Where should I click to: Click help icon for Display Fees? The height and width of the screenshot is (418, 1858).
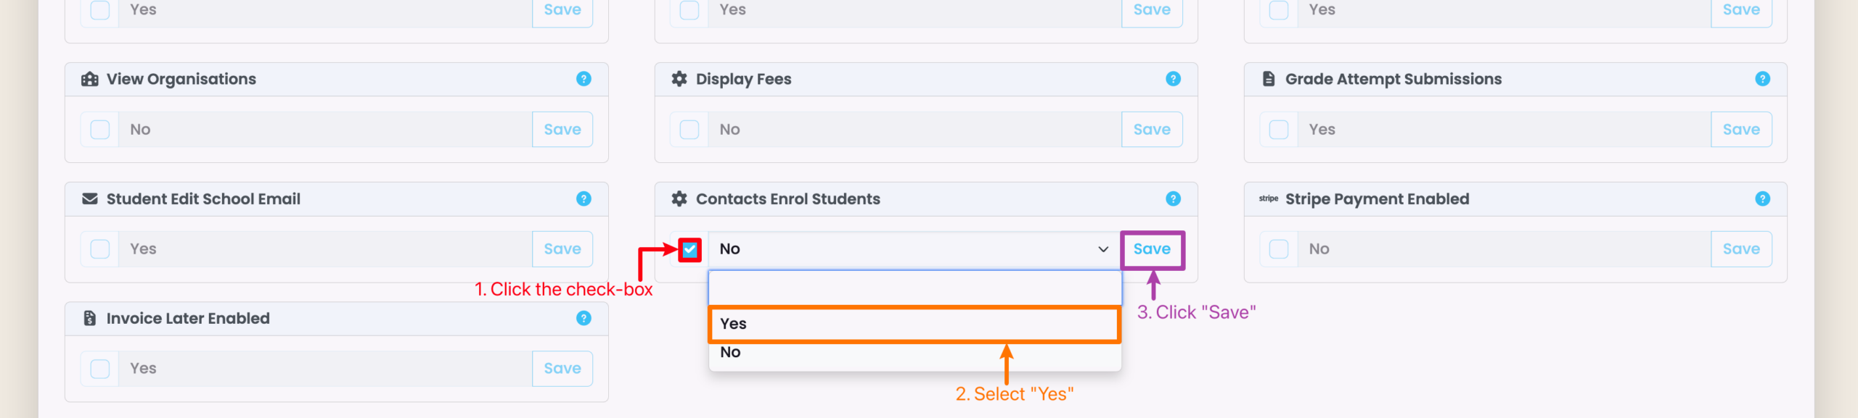coord(1173,79)
